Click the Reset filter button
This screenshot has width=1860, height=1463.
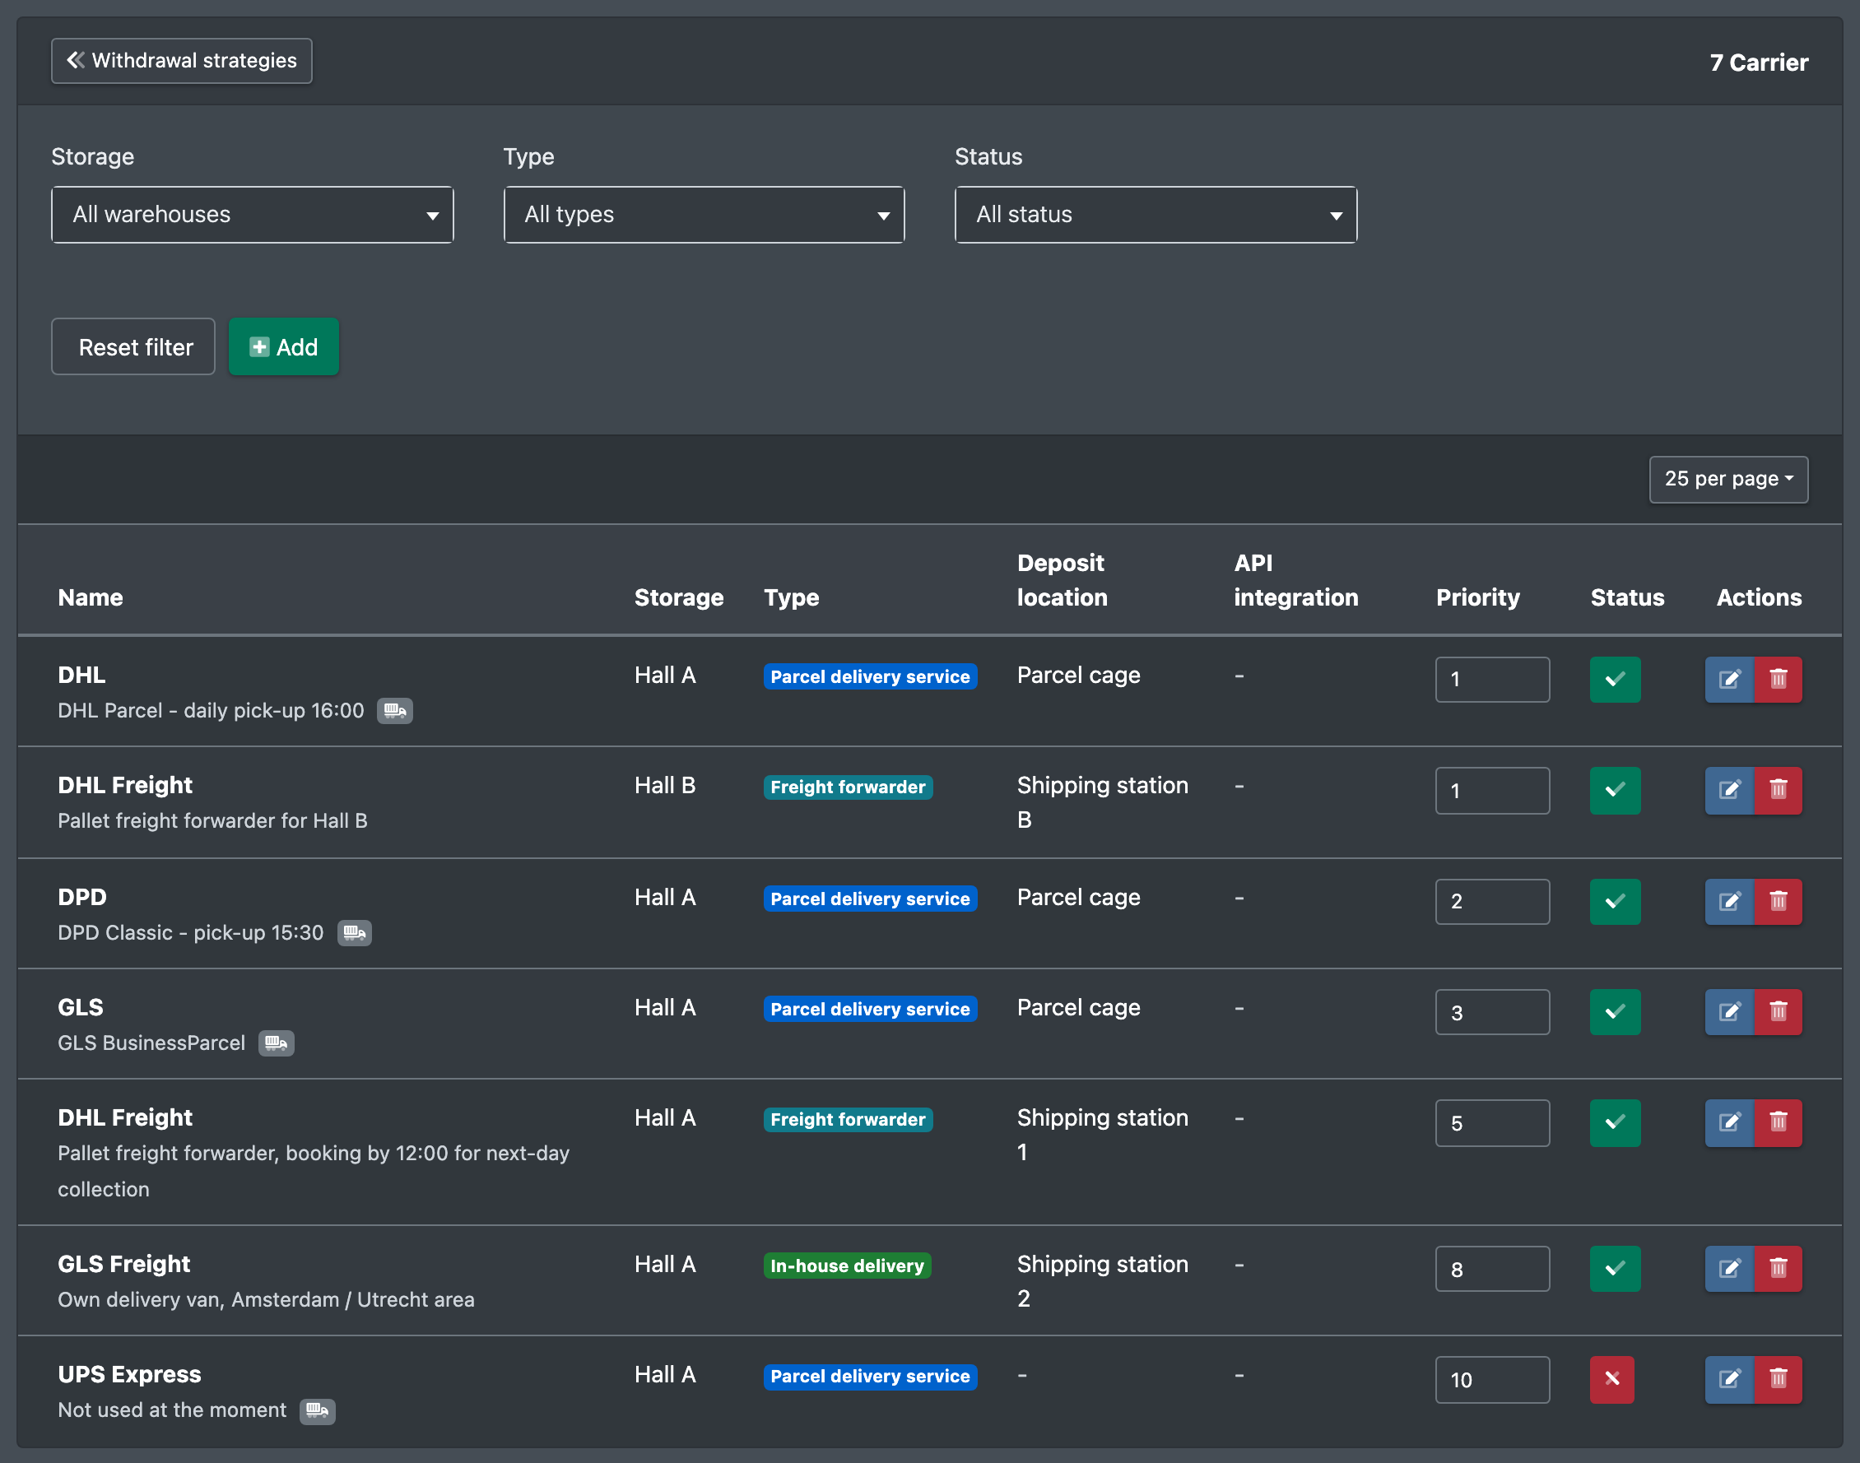coord(133,347)
